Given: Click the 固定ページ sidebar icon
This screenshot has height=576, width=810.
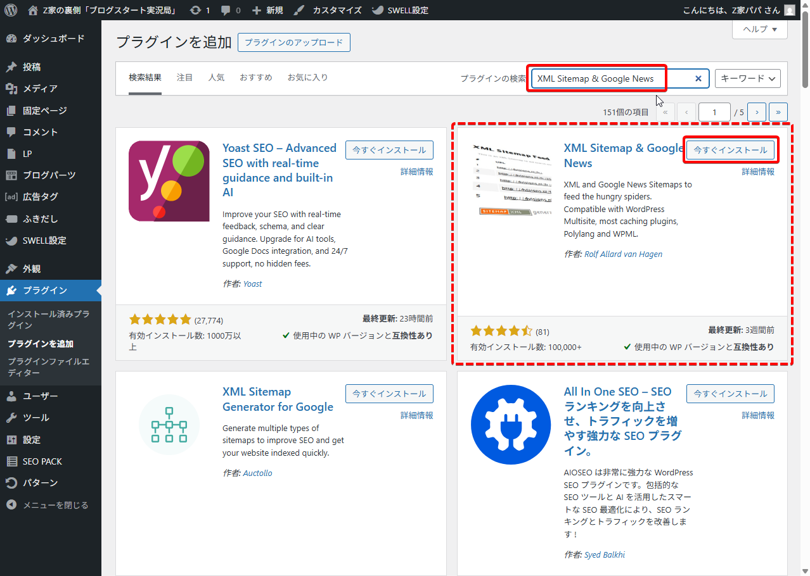Looking at the screenshot, I should coord(11,111).
